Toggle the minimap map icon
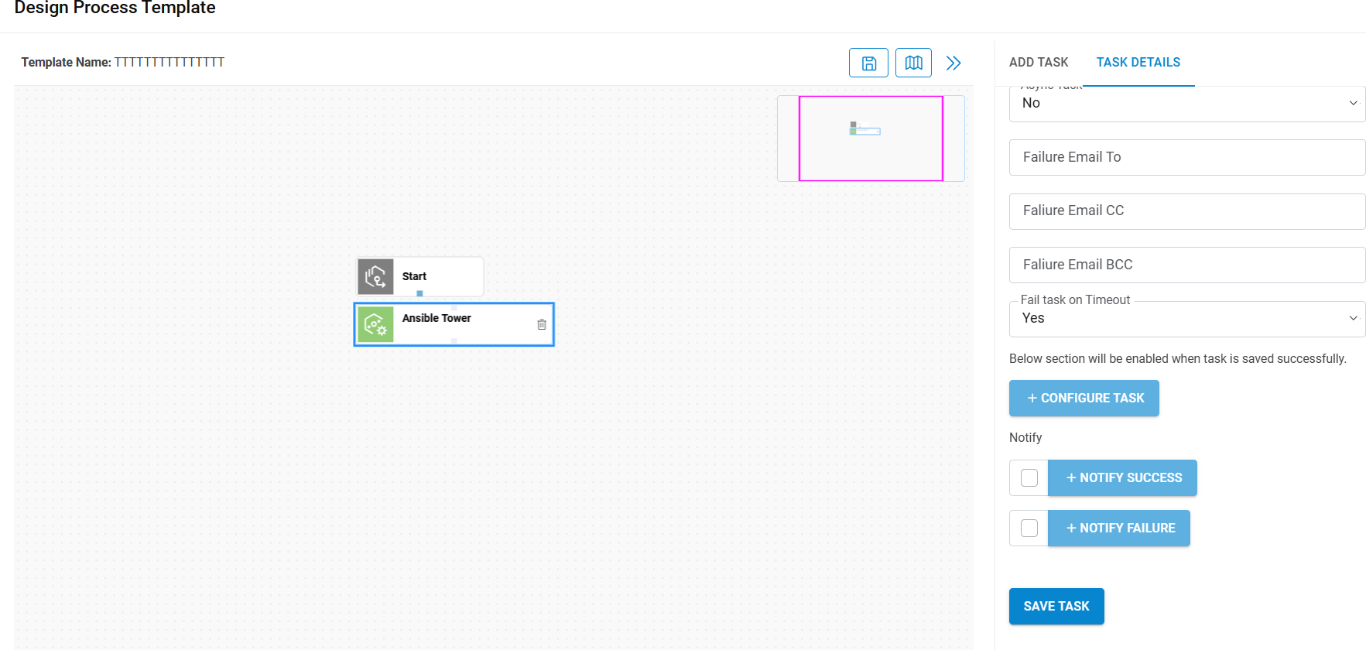The height and width of the screenshot is (650, 1366). click(913, 63)
